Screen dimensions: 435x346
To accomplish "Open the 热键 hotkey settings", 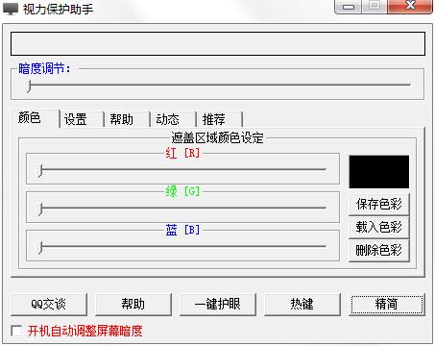I will (302, 304).
